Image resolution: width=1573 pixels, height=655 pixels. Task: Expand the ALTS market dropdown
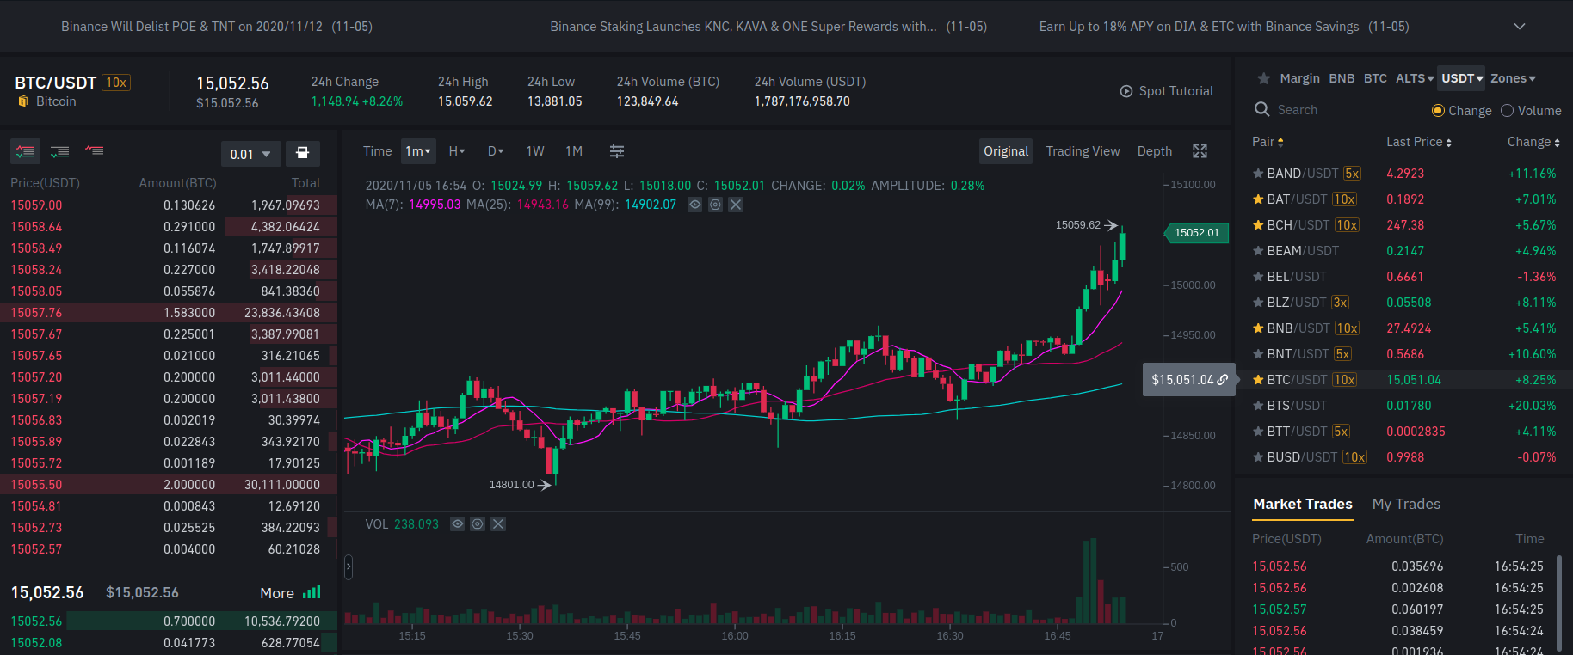click(1414, 78)
